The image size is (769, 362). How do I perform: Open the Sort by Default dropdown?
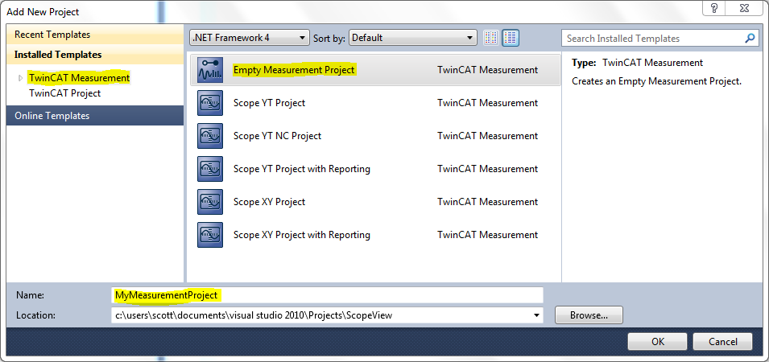[x=412, y=38]
